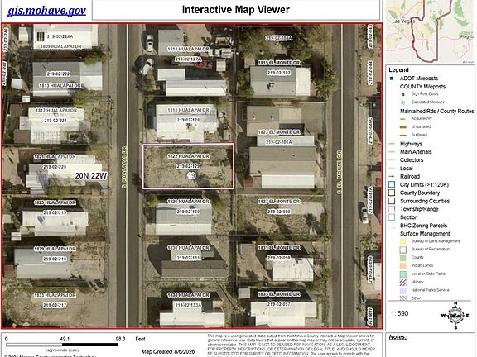Click the Local or State Parks swatch
This screenshot has width=477, height=357.
pos(403,274)
